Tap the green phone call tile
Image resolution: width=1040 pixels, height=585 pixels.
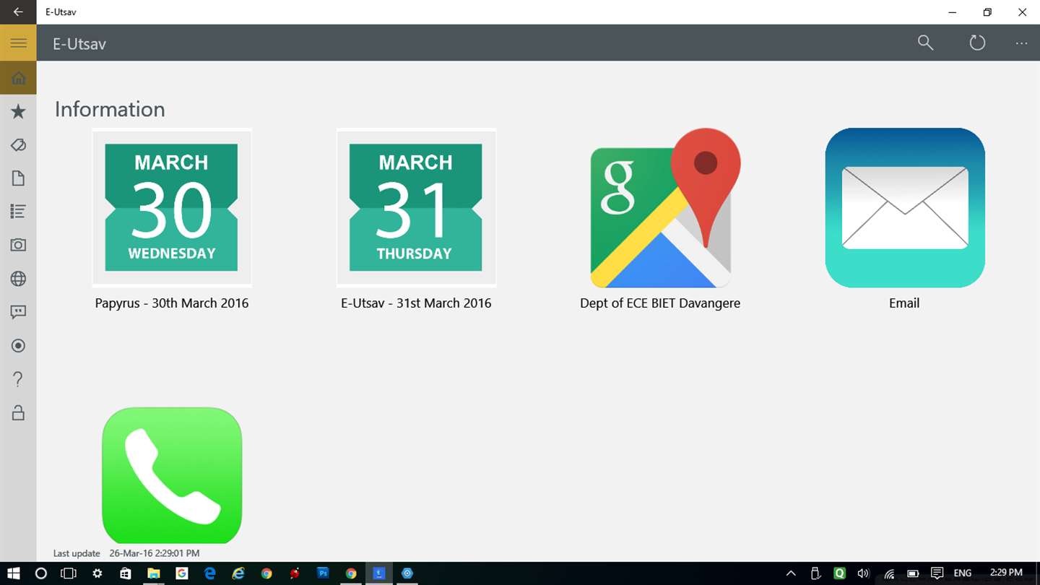pyautogui.click(x=172, y=475)
